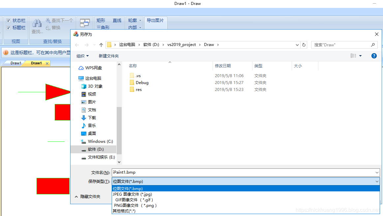Change the view layout icon

[353, 56]
